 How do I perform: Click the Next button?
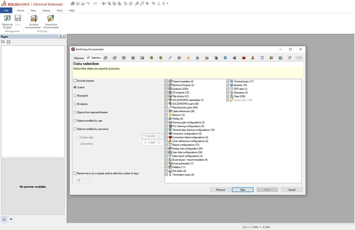pos(243,190)
